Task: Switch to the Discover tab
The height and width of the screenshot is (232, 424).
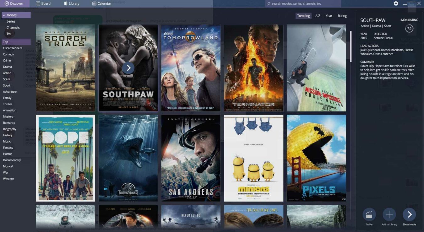Action: coord(15,4)
